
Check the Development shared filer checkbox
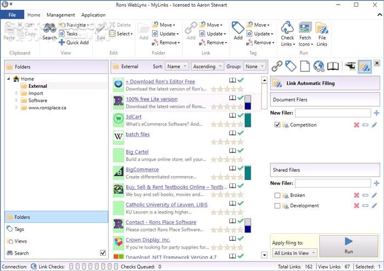tap(278, 206)
